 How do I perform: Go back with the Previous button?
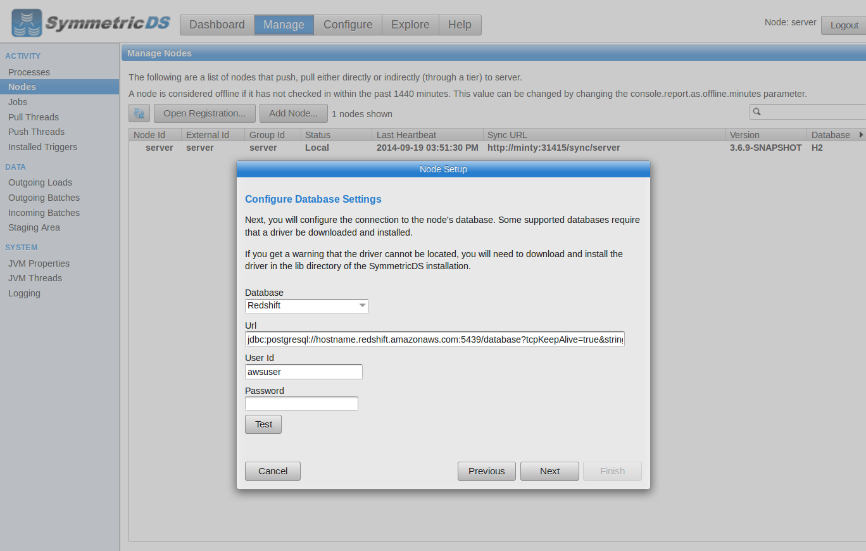(487, 471)
